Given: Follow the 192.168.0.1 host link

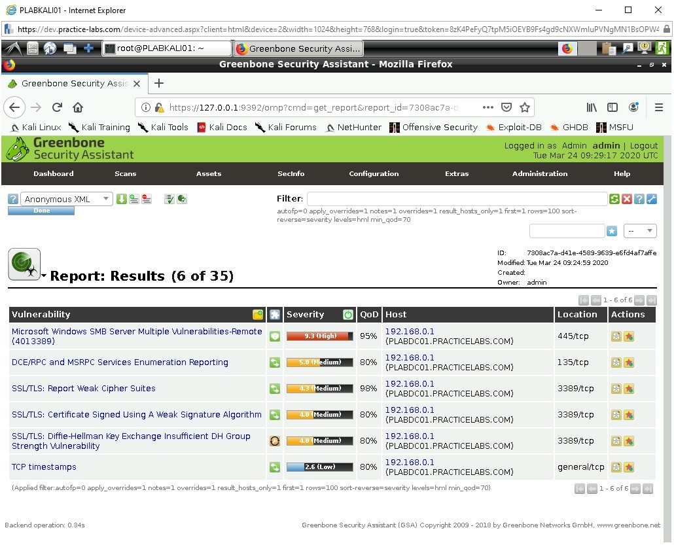Looking at the screenshot, I should pos(410,330).
